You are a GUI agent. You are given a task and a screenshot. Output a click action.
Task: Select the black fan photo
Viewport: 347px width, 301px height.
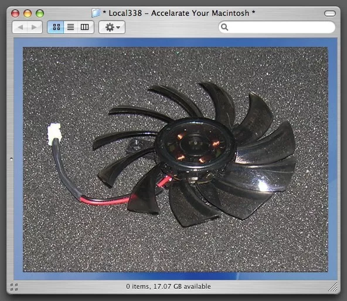pyautogui.click(x=175, y=159)
